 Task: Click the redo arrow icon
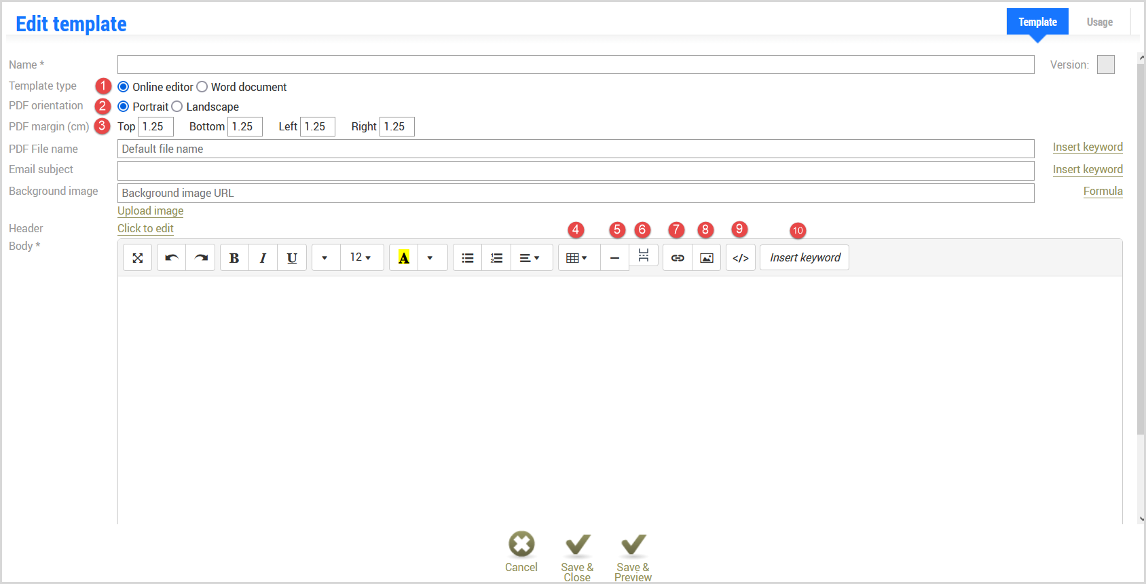201,258
